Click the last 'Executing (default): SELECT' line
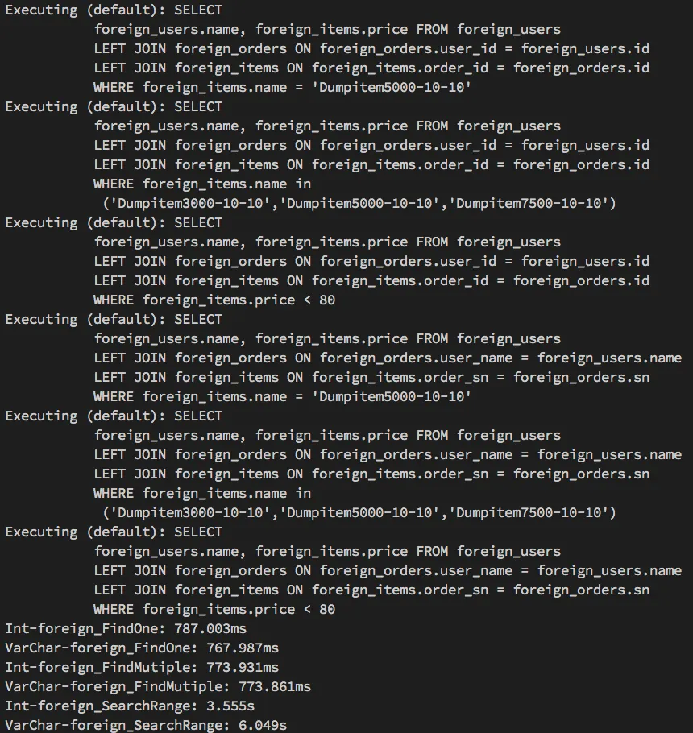The height and width of the screenshot is (733, 693). click(x=114, y=532)
